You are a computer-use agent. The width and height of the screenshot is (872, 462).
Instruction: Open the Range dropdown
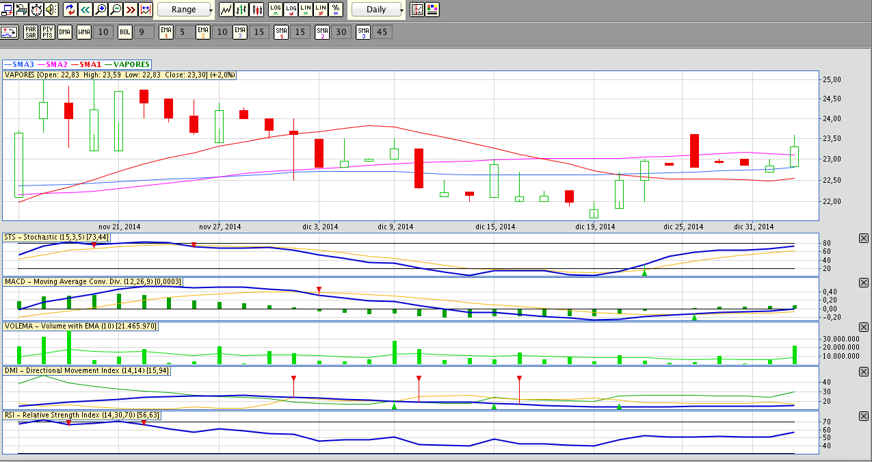click(x=185, y=10)
